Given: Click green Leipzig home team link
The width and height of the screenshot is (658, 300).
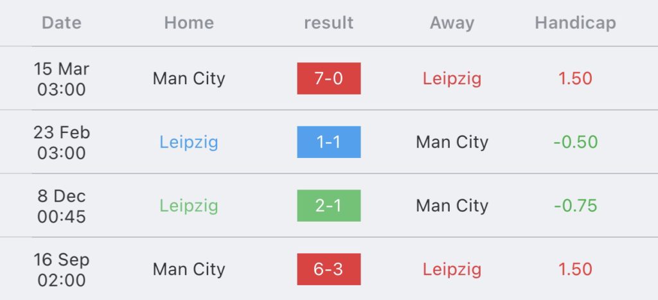Looking at the screenshot, I should [189, 206].
